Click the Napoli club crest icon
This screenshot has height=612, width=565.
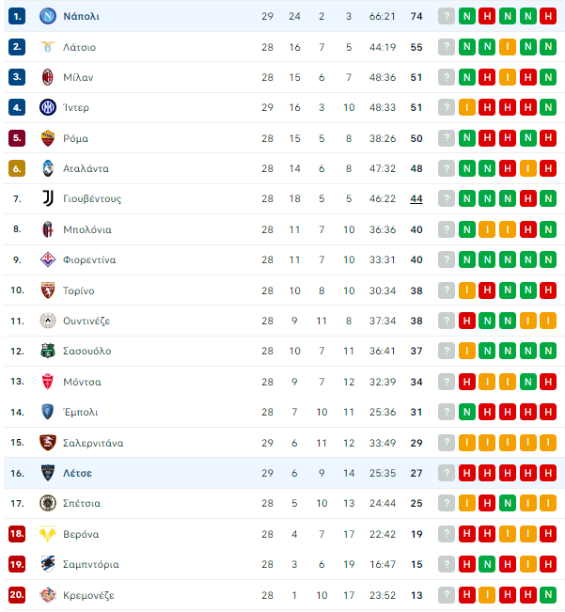tap(48, 16)
